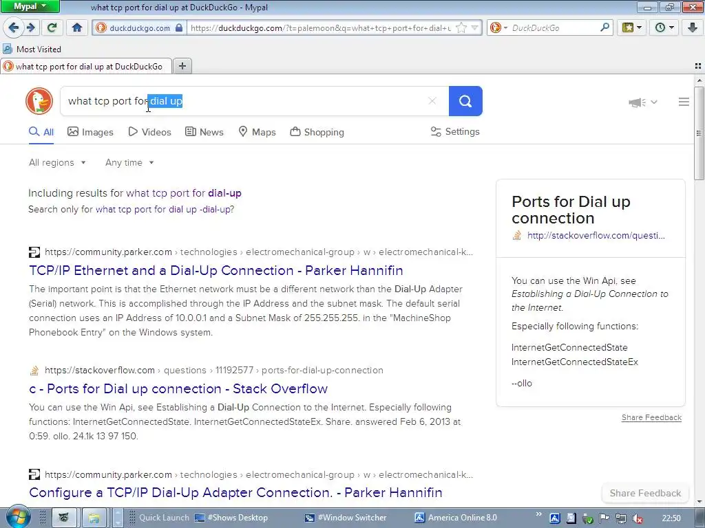Go back with the Back arrow button

14,27
